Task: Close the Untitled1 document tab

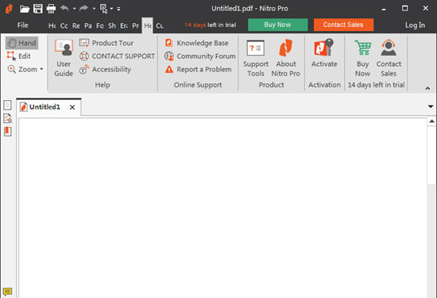Action: click(72, 107)
